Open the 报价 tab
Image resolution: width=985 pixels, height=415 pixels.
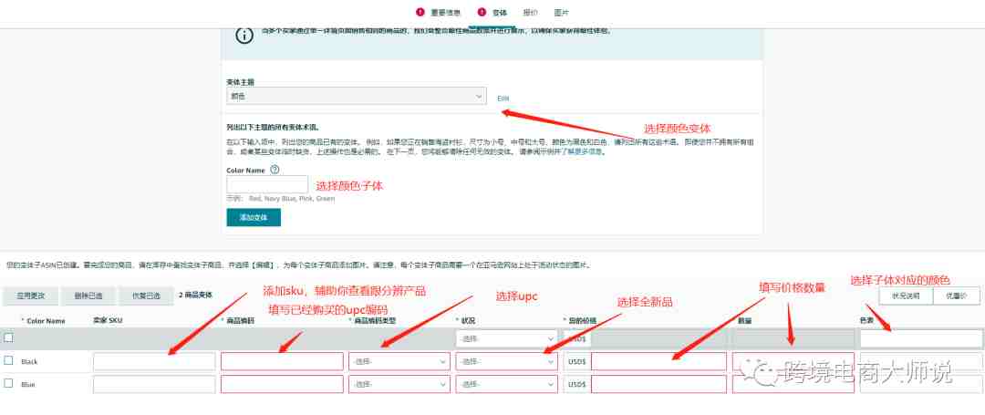pos(530,13)
